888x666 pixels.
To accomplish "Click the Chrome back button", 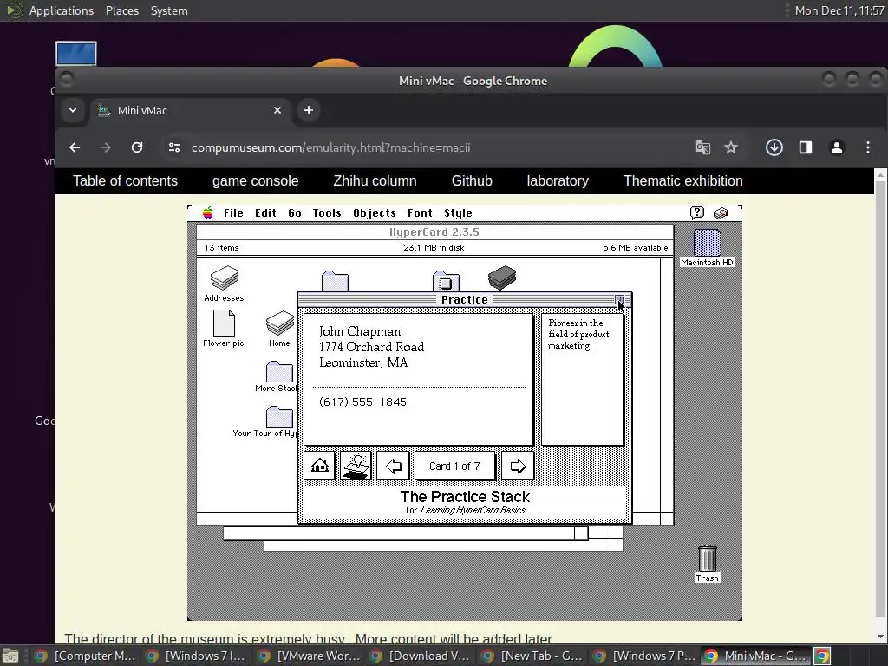I will coord(75,147).
